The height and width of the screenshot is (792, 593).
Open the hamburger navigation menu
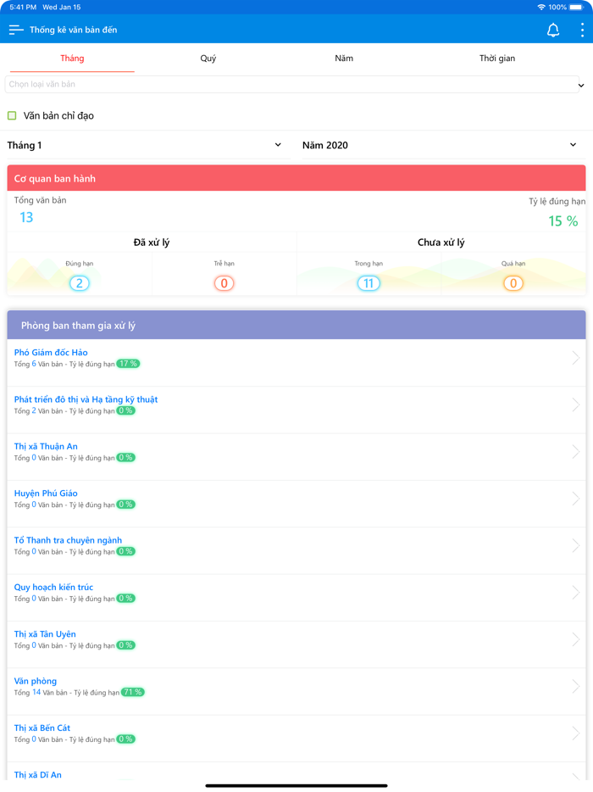pyautogui.click(x=16, y=30)
